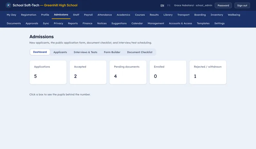The image size is (256, 149).
Task: Switch to the Applicants tab
Action: point(60,52)
